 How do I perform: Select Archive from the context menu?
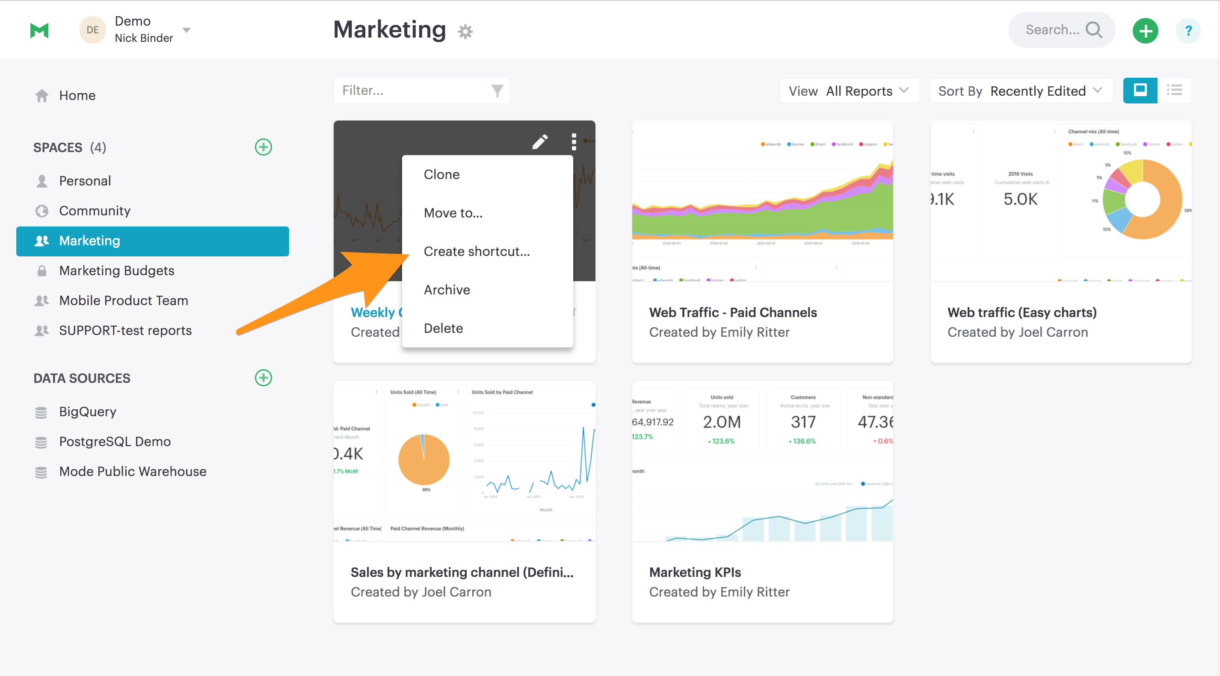pos(447,290)
